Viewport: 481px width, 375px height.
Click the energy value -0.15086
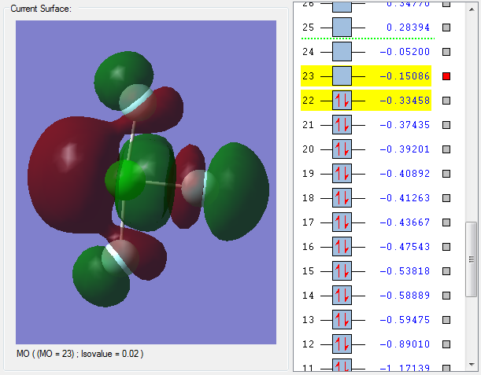pos(408,76)
